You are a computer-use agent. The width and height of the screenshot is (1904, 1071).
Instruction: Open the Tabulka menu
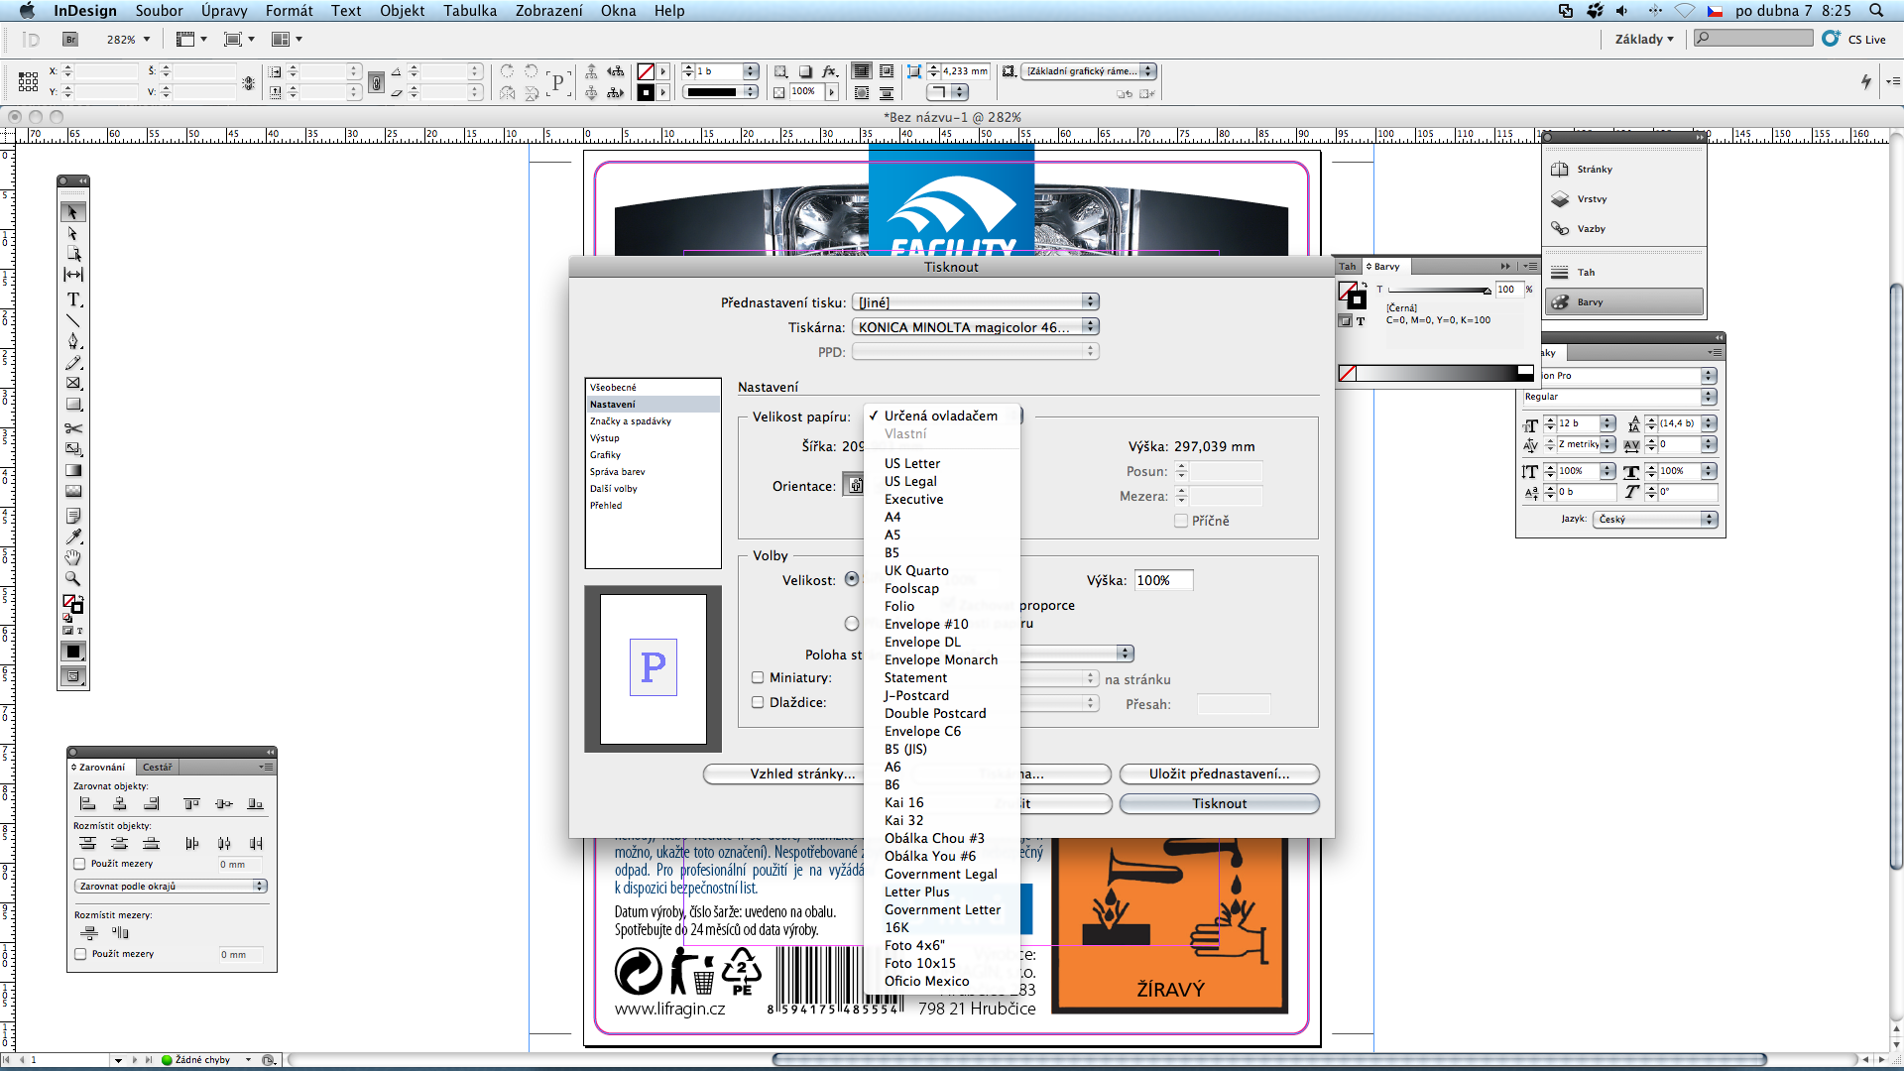click(x=470, y=11)
